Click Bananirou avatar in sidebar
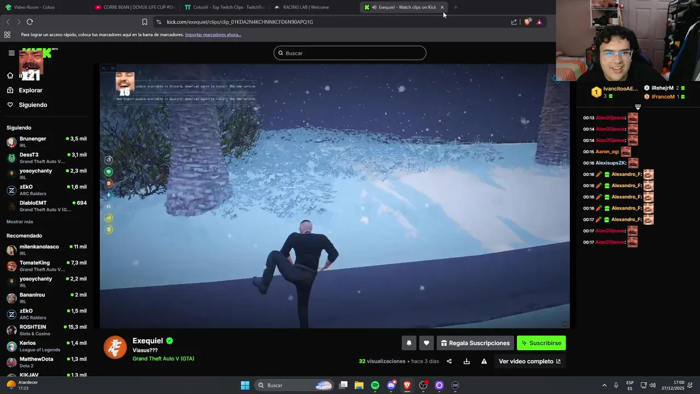The image size is (700, 394). 11,298
